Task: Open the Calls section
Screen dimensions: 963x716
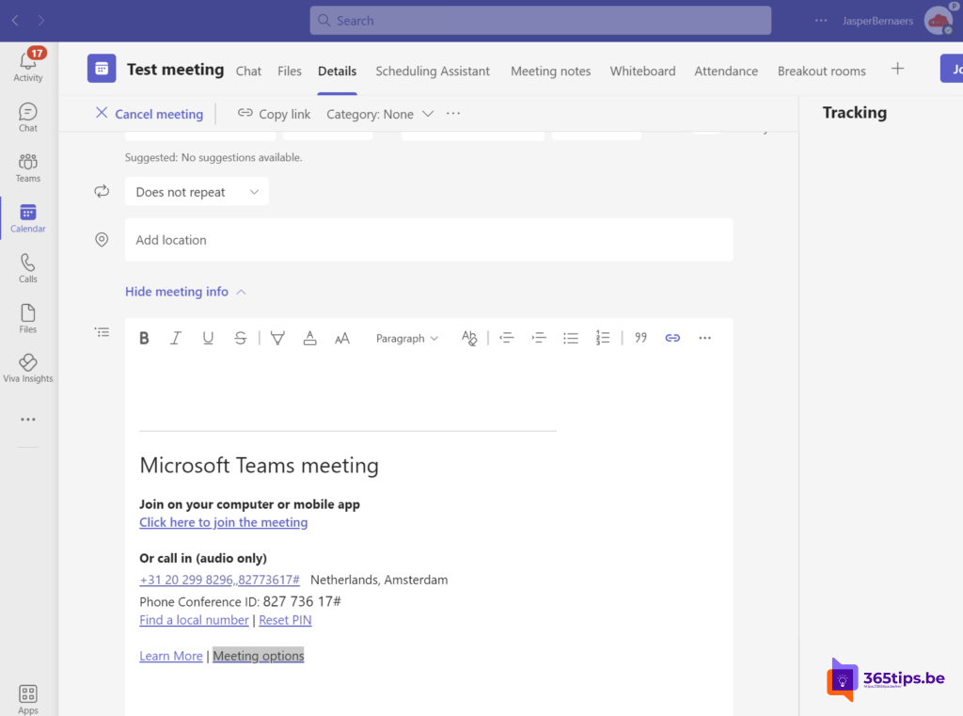Action: tap(27, 267)
